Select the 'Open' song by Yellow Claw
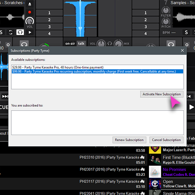The image size is (195, 195). pos(168,182)
